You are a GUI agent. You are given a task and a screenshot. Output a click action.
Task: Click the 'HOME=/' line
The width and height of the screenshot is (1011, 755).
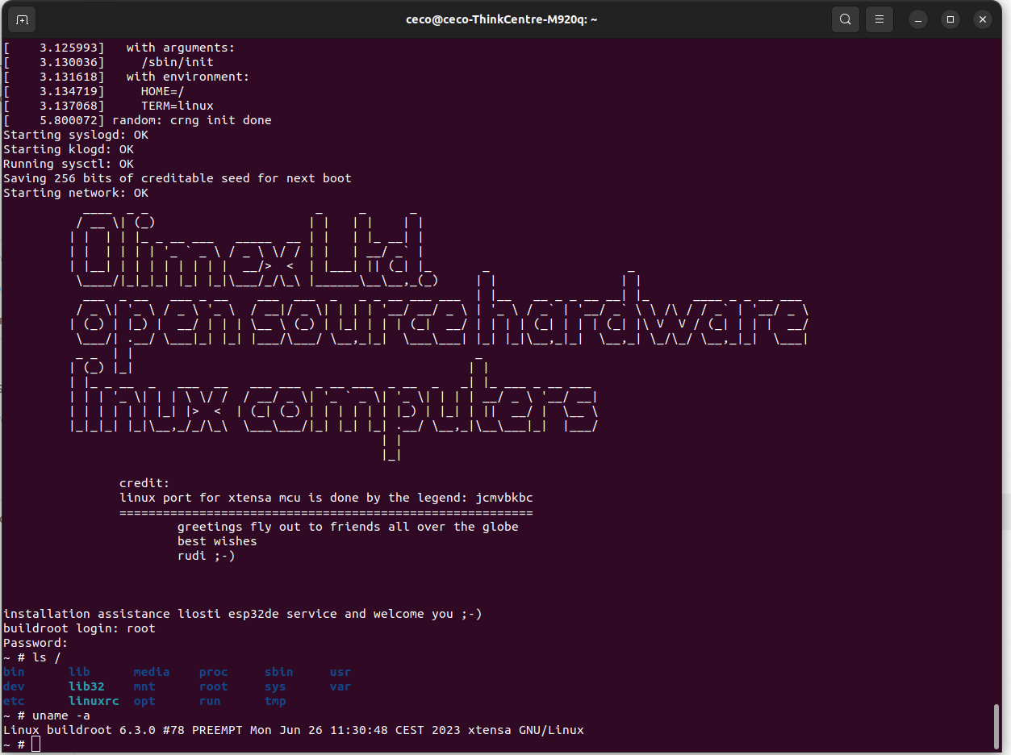coord(94,91)
